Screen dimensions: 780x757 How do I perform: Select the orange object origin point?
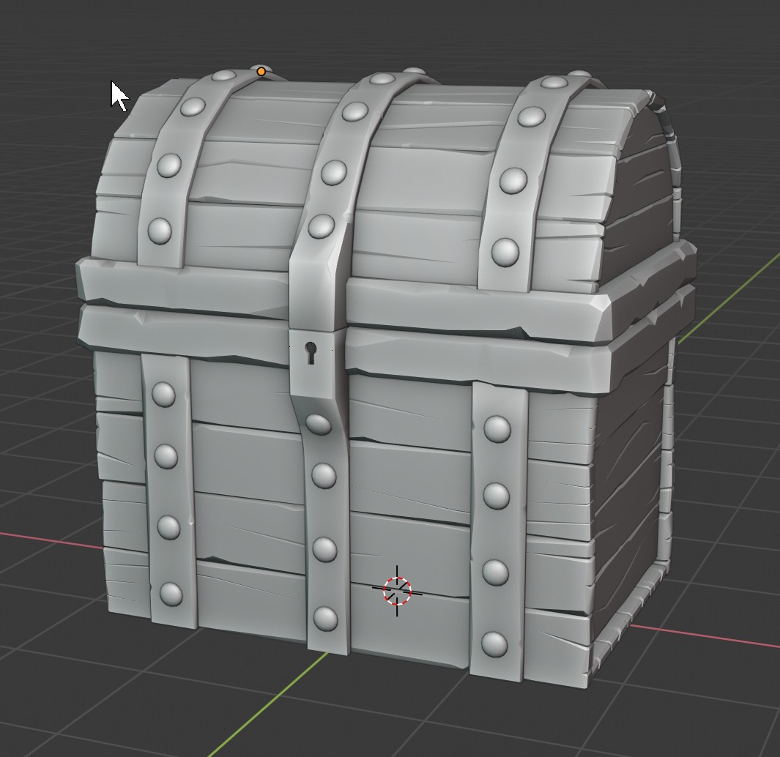pyautogui.click(x=260, y=70)
